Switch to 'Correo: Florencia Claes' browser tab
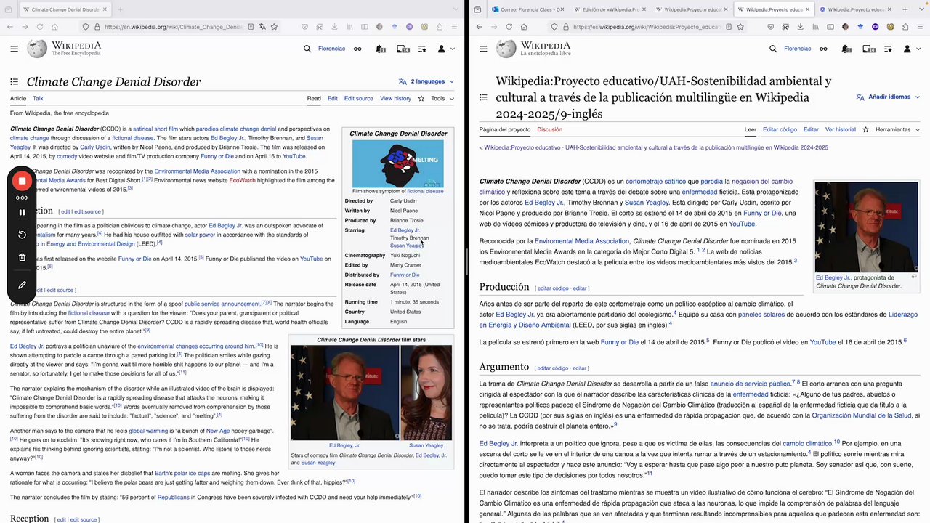The image size is (930, 523). (x=528, y=9)
